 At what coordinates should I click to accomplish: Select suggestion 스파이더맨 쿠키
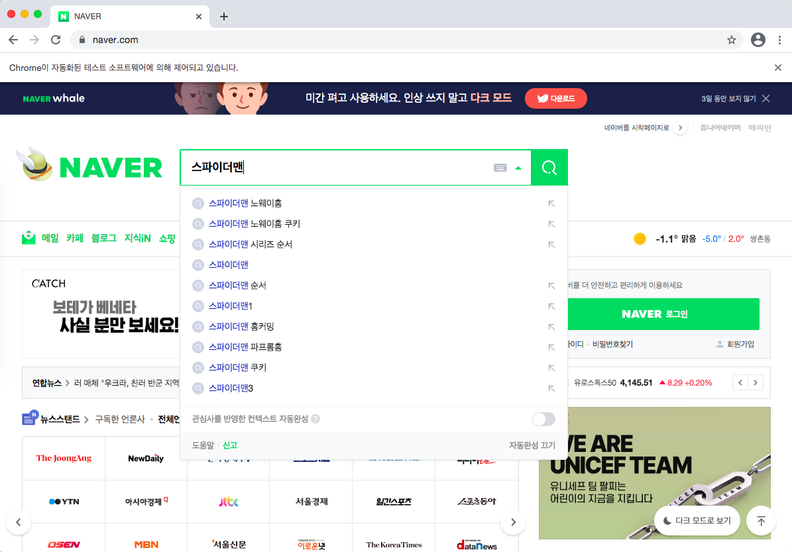[237, 367]
